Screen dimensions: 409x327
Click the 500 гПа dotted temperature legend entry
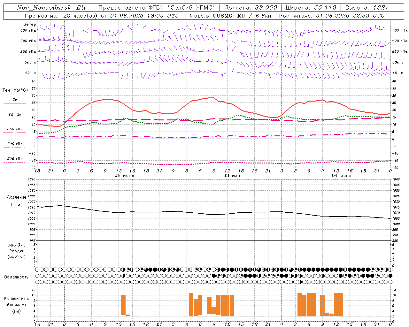[x=15, y=160]
